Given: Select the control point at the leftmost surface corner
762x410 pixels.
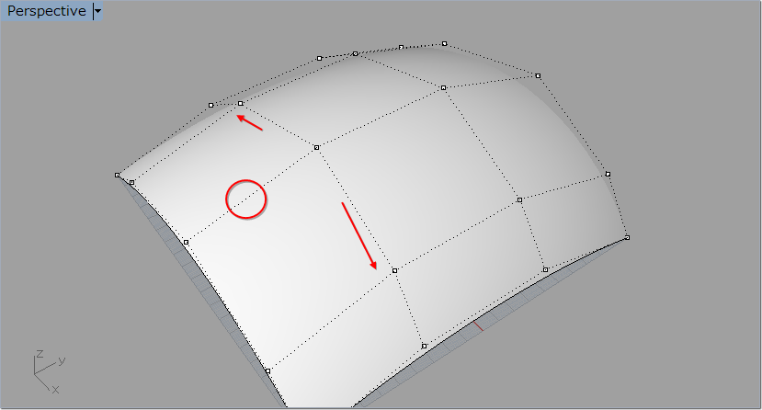Looking at the screenshot, I should (x=117, y=175).
